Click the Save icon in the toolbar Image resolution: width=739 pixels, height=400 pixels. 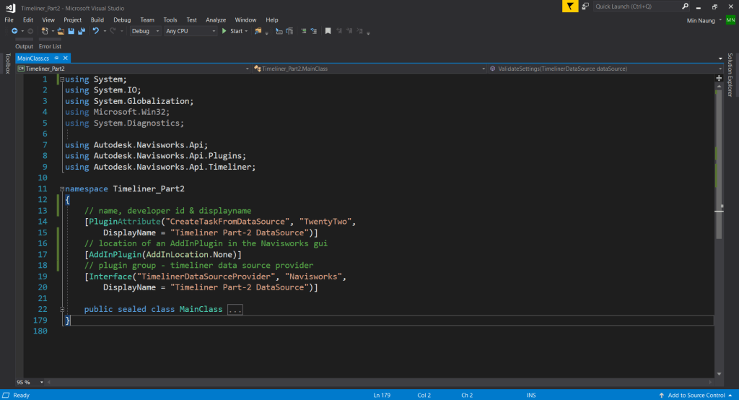71,31
